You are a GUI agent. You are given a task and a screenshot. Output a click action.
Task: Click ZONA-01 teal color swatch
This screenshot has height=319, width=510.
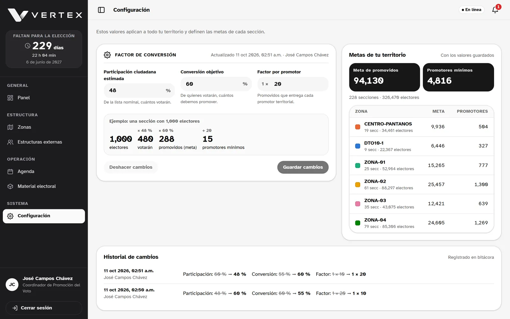click(x=358, y=166)
